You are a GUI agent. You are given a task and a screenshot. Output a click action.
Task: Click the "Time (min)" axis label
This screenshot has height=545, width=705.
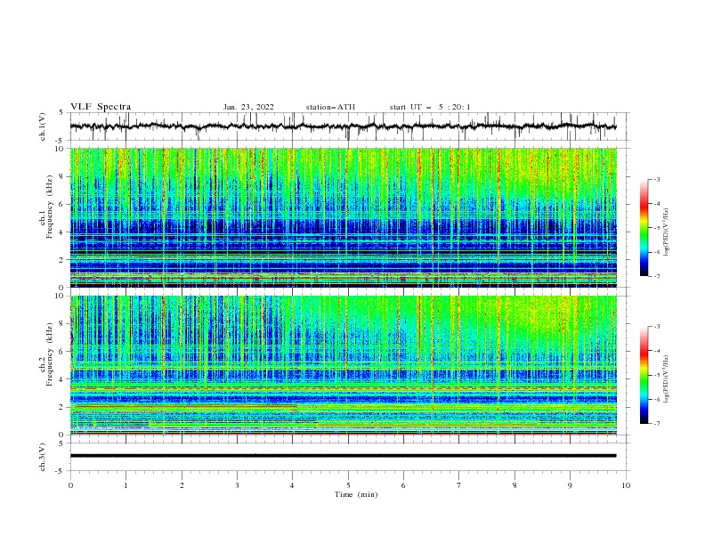[356, 494]
